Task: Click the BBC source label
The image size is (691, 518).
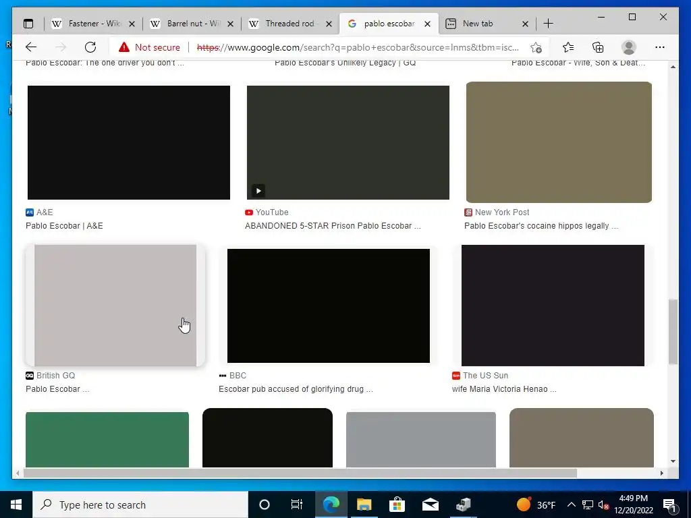Action: tap(238, 376)
